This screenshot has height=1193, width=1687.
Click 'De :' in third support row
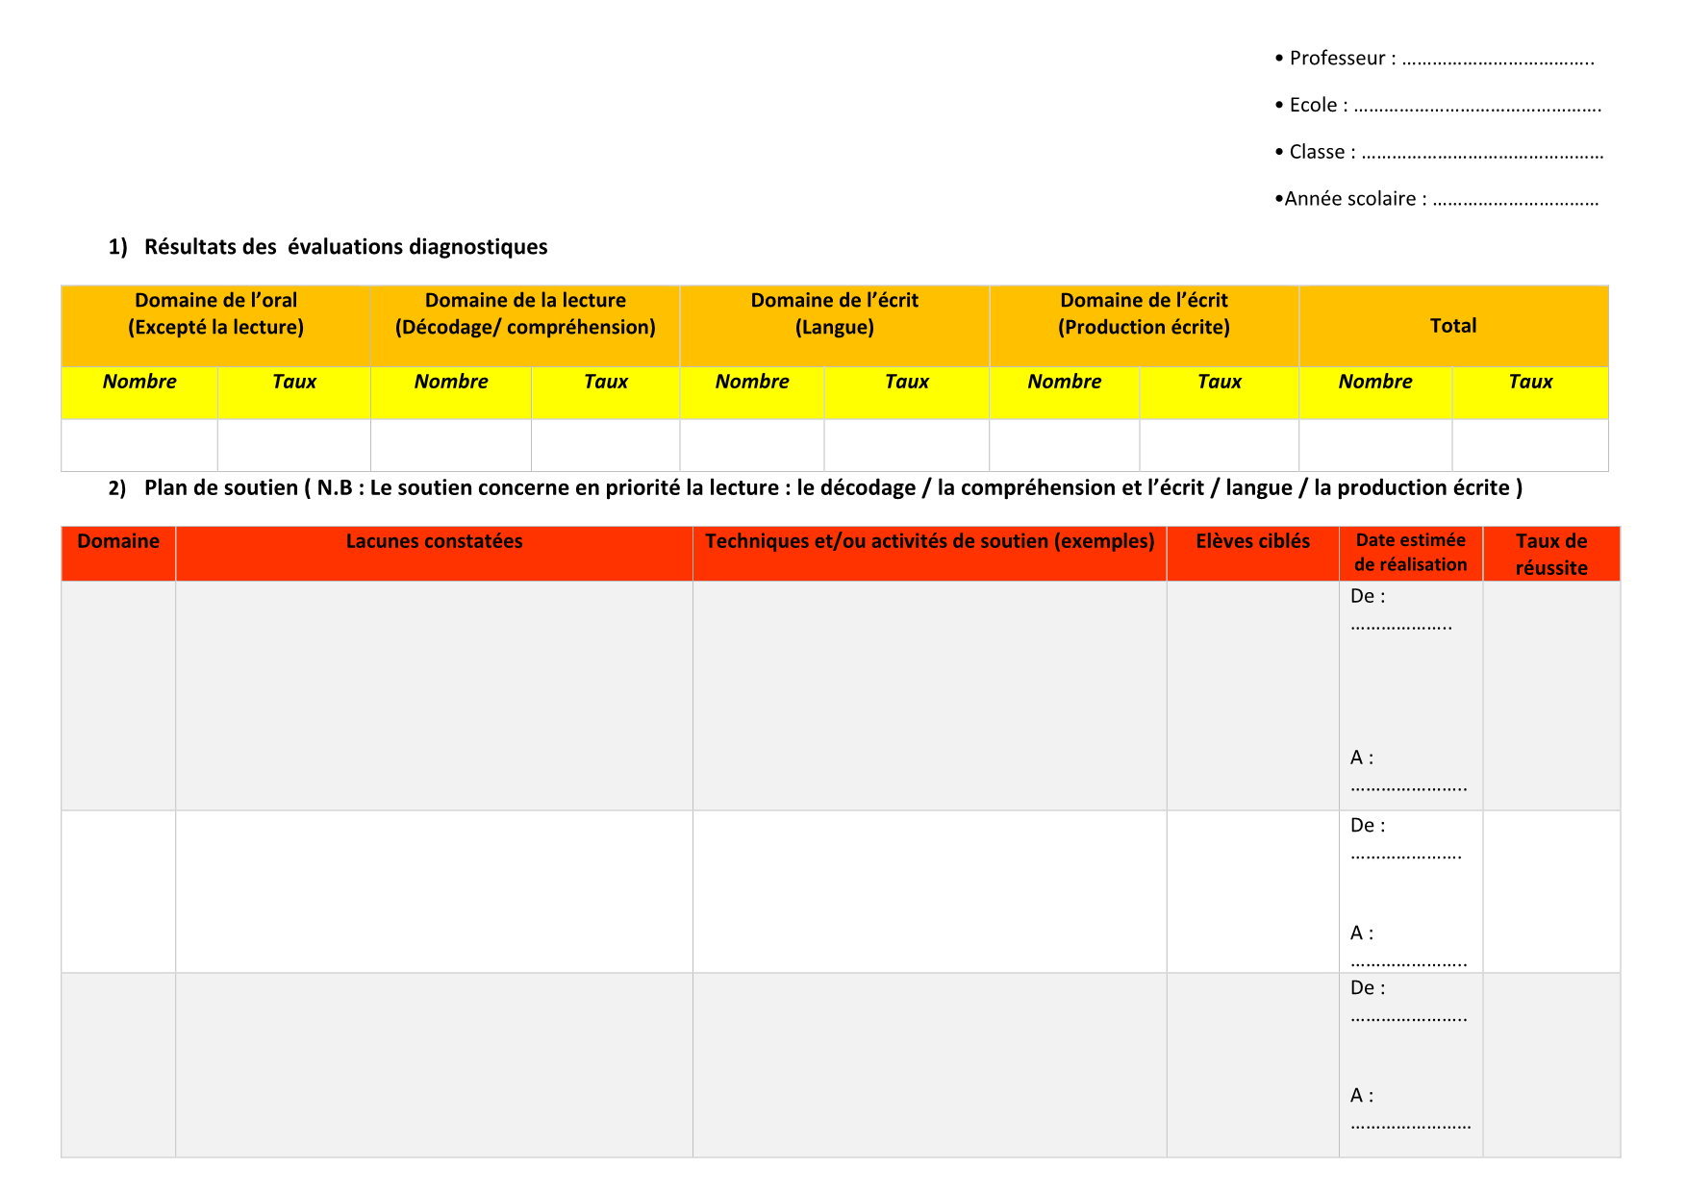[x=1368, y=987]
